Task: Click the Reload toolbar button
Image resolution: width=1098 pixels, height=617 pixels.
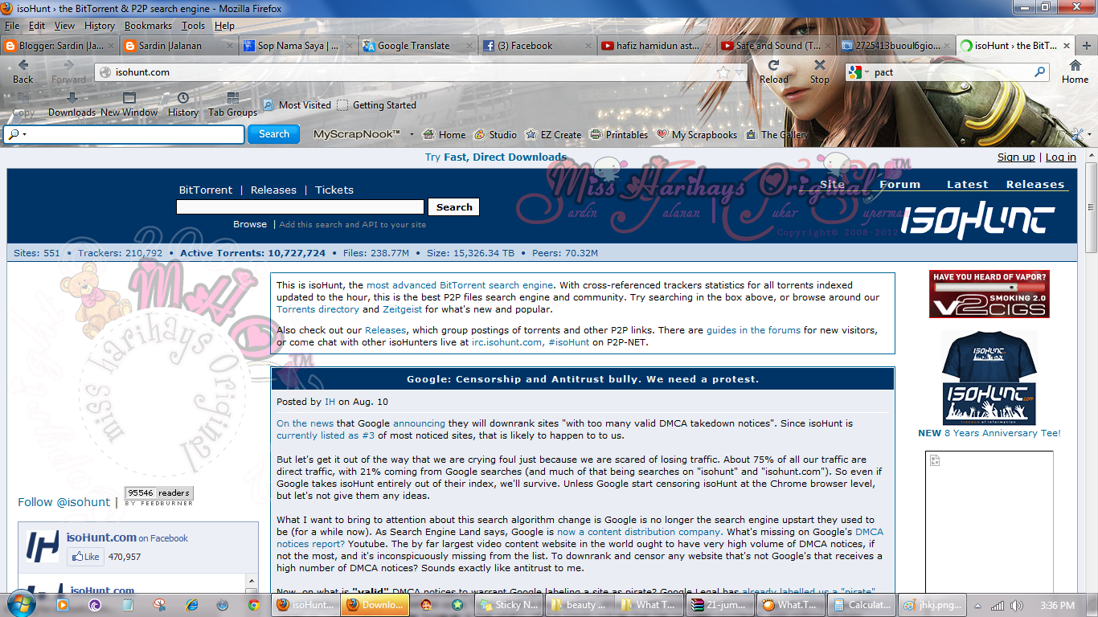Action: [x=773, y=72]
